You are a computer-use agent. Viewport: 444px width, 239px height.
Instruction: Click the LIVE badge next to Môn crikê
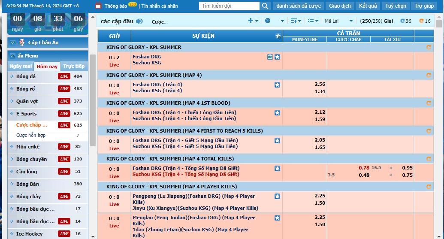(x=64, y=146)
